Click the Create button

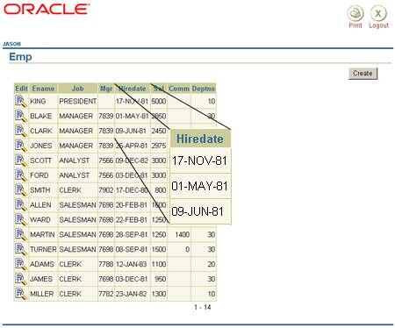pos(363,74)
